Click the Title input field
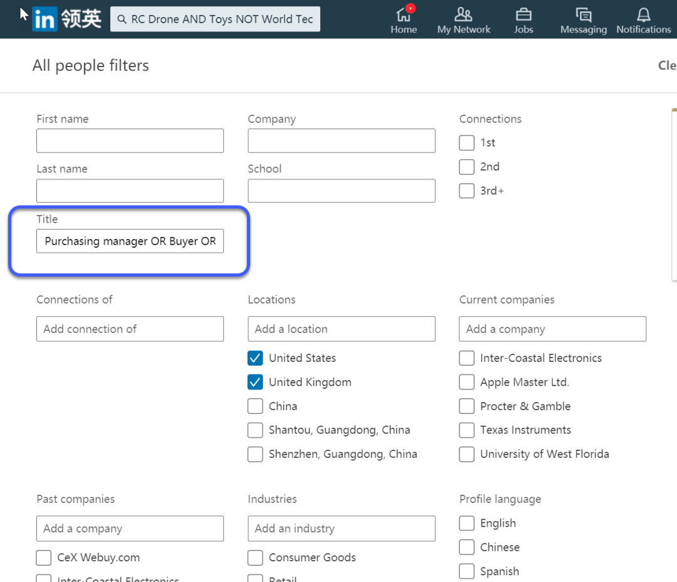The width and height of the screenshot is (677, 582). pos(130,241)
